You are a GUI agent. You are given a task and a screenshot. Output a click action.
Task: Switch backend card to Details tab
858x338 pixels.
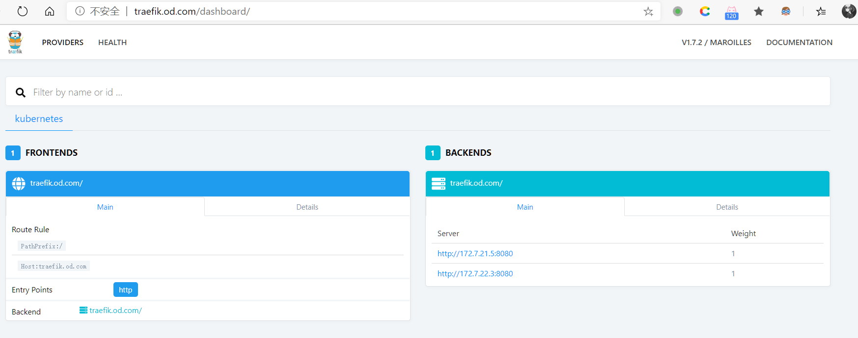coord(727,207)
